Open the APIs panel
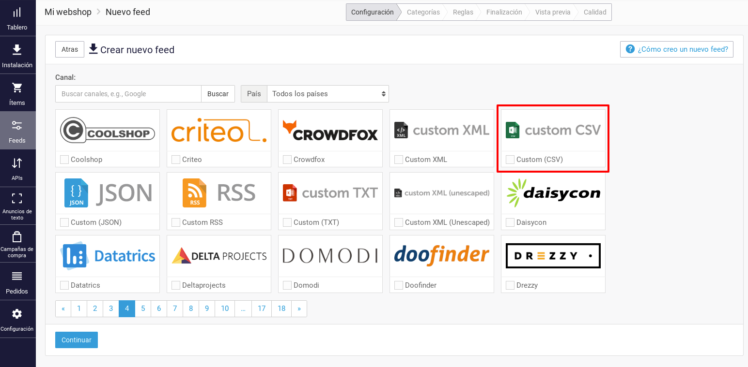The width and height of the screenshot is (748, 367). pos(17,168)
